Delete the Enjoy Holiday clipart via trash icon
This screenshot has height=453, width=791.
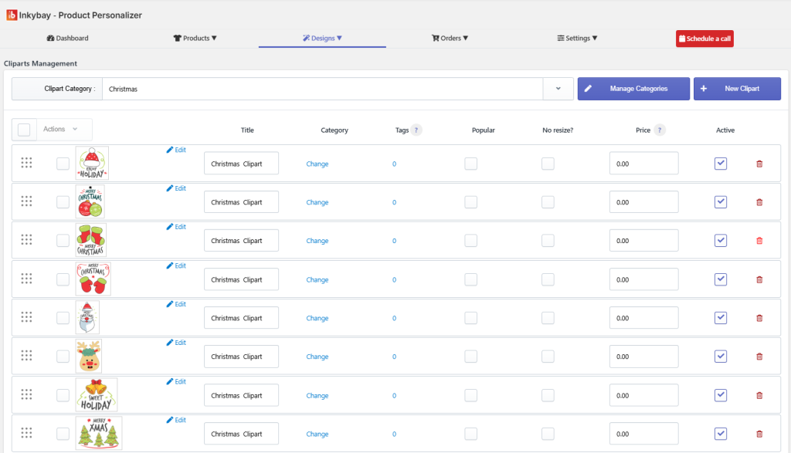[x=759, y=164]
